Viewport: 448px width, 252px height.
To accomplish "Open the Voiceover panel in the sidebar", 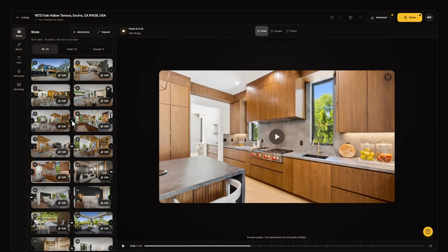I will (19, 73).
